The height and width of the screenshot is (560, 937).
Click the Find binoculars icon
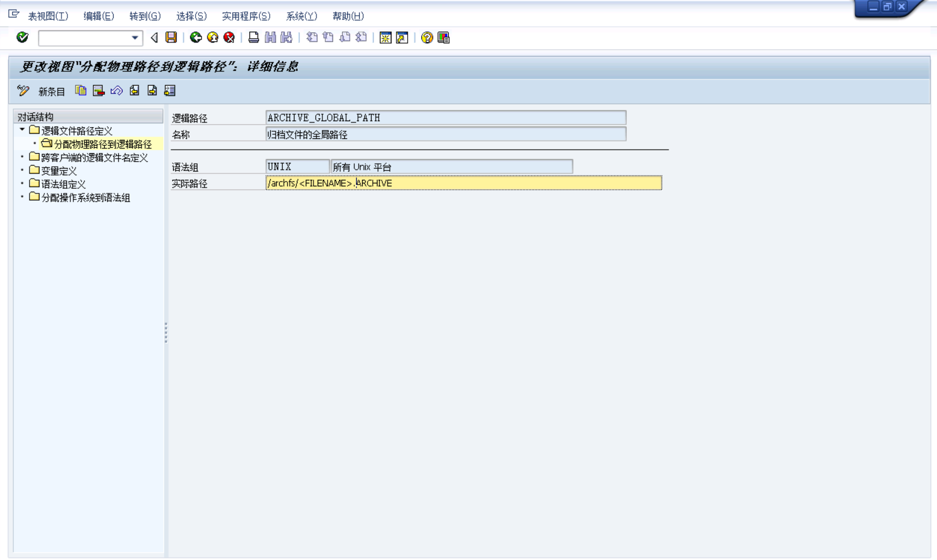pos(270,38)
